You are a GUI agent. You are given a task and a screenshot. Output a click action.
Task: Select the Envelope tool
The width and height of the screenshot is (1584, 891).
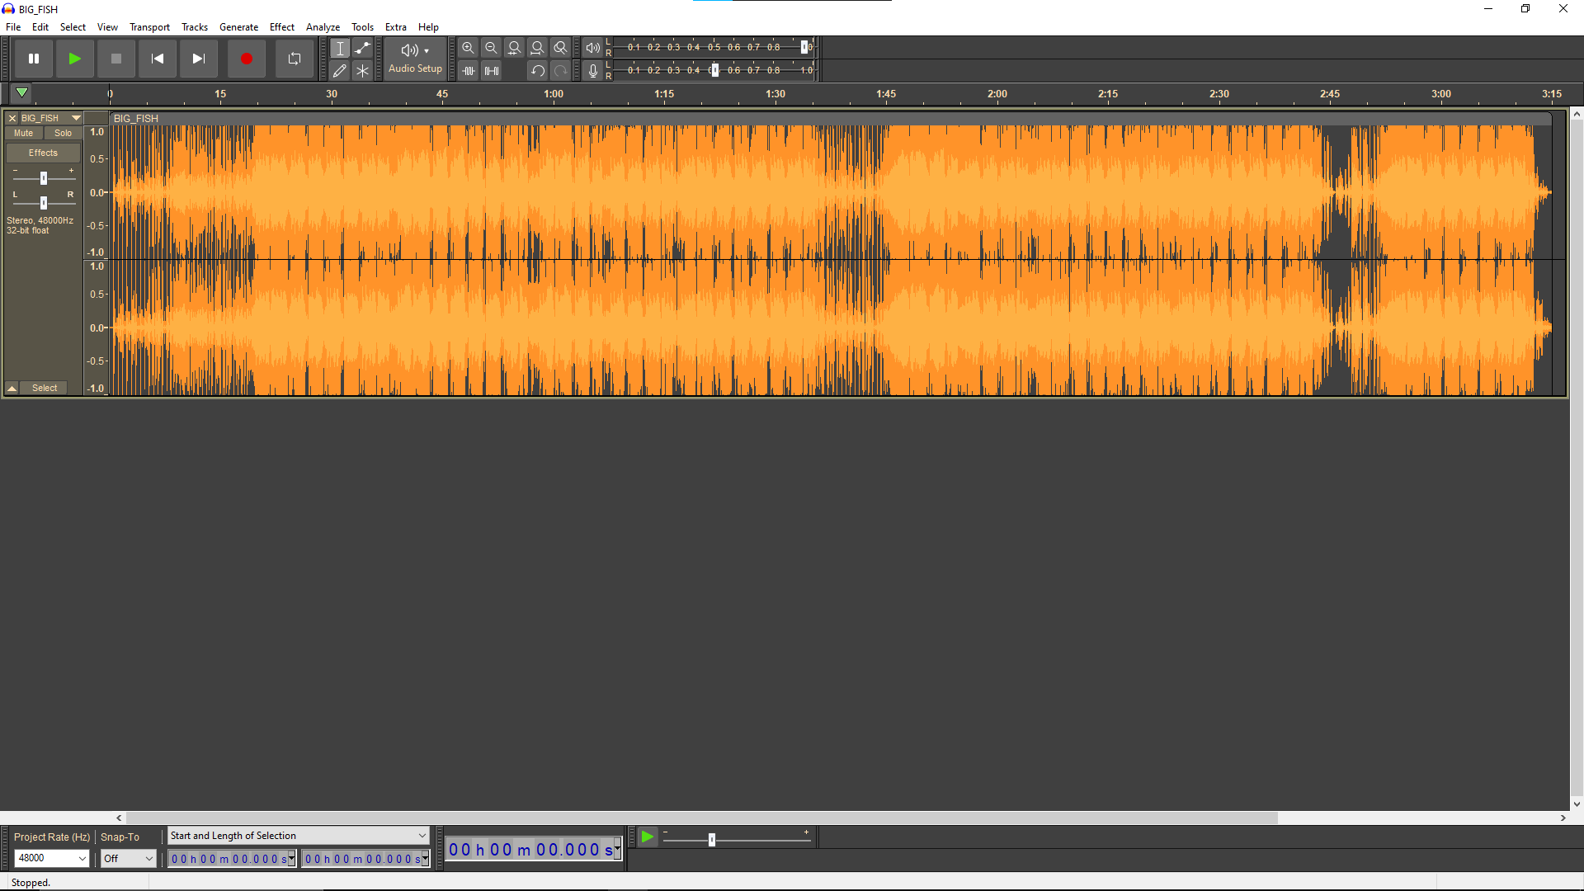pos(362,48)
